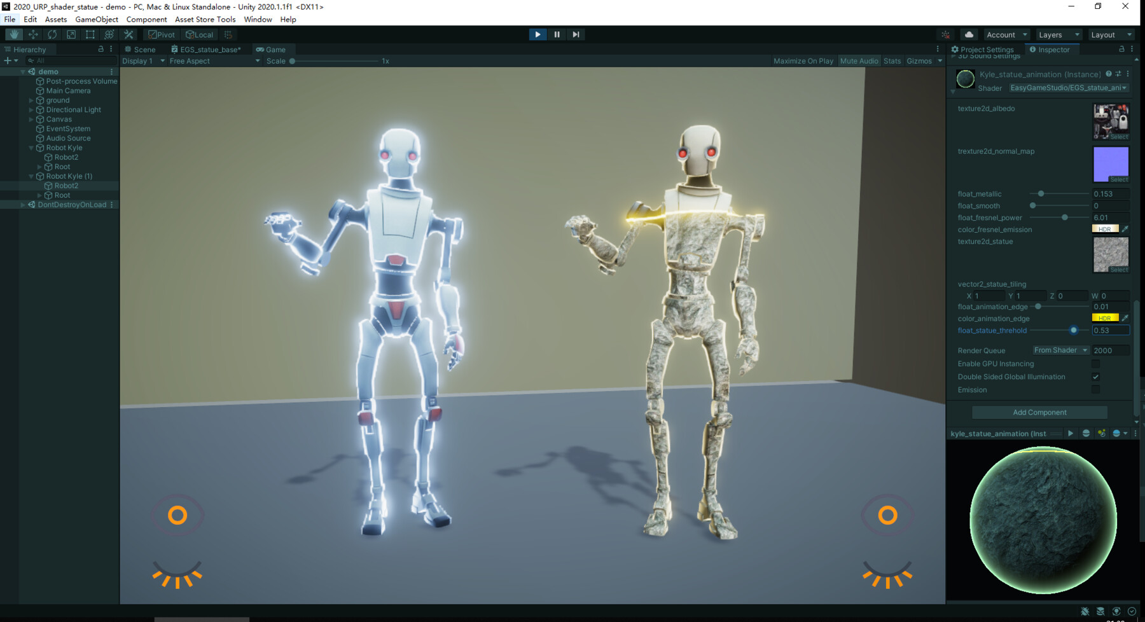Open the Render Queue From Shader dropdown
Viewport: 1145px width, 622px height.
coord(1060,350)
